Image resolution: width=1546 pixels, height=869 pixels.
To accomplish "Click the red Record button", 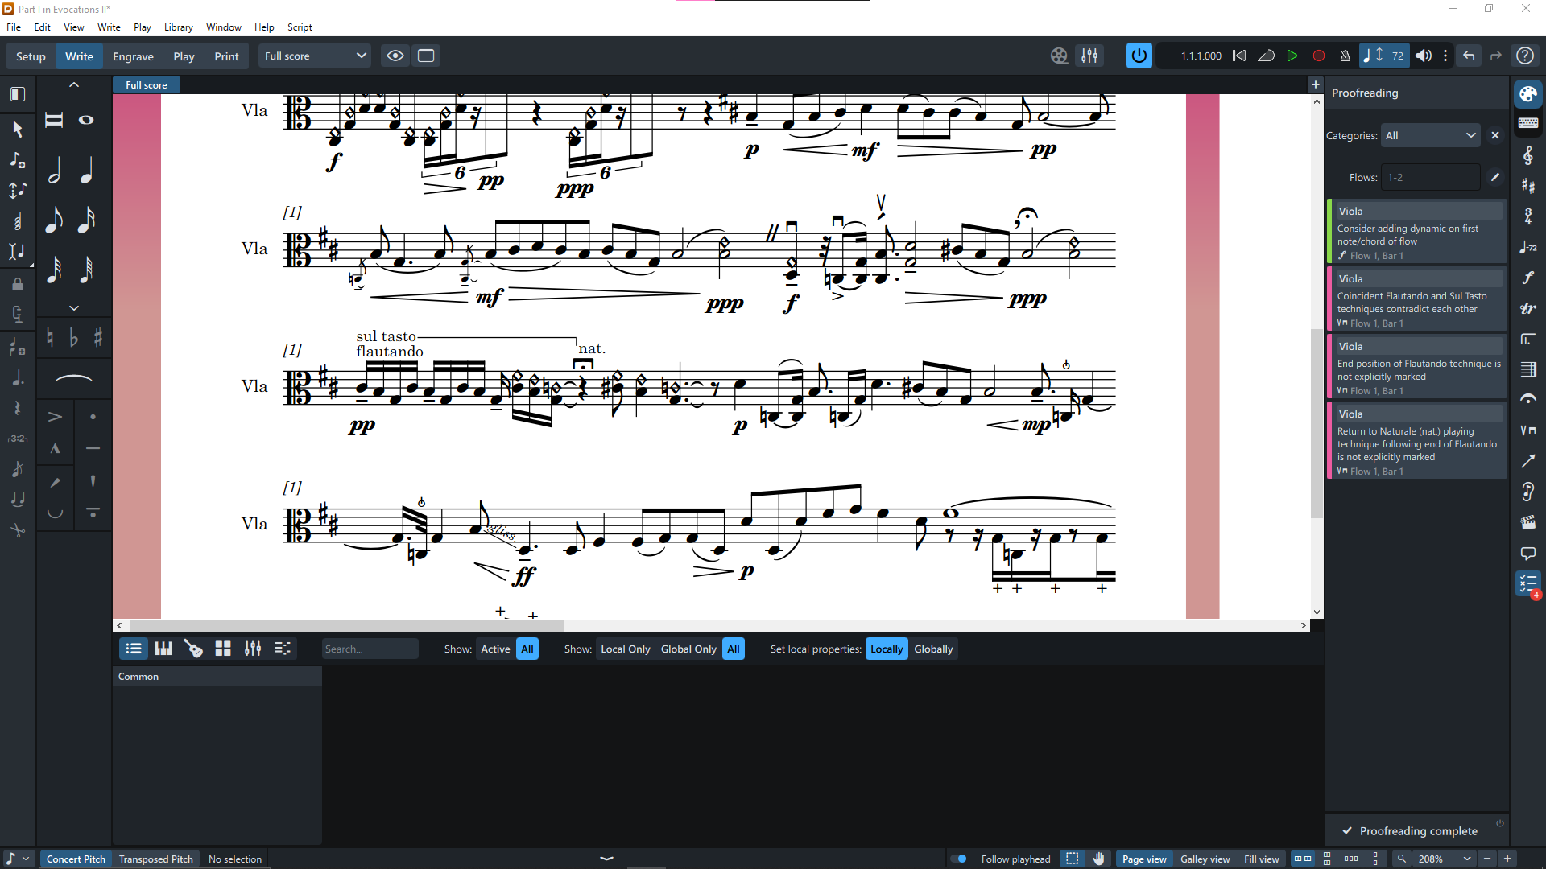I will [x=1318, y=56].
